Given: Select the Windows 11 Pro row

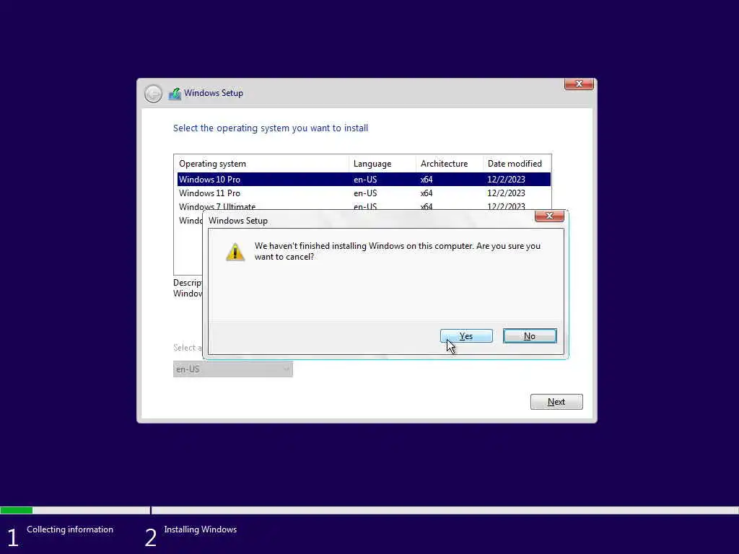Looking at the screenshot, I should [364, 193].
